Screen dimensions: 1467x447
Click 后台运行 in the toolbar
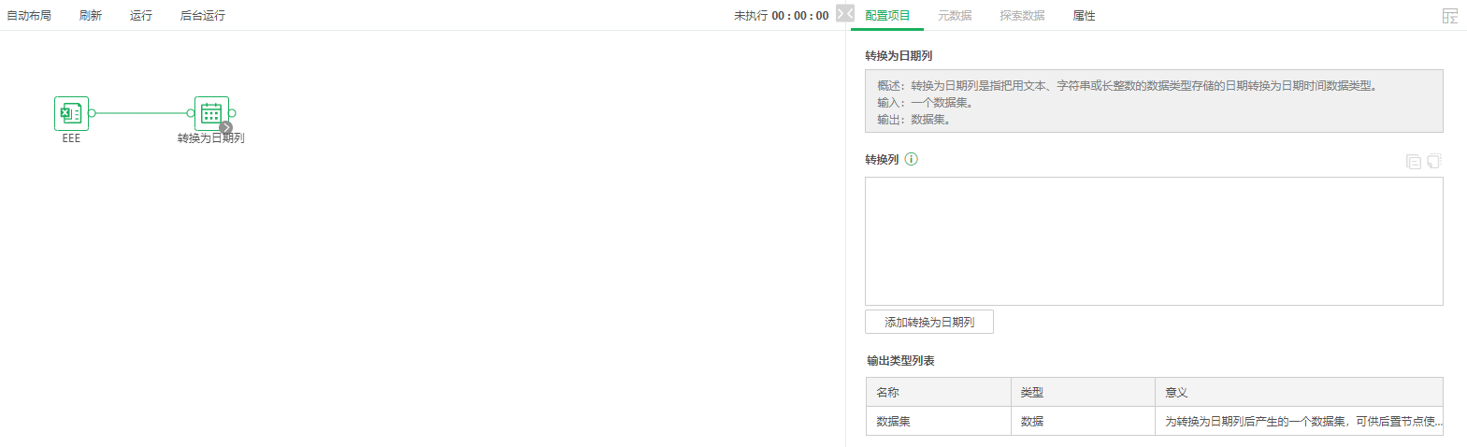(202, 16)
